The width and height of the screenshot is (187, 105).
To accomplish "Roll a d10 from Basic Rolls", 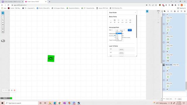I will point(122,21).
